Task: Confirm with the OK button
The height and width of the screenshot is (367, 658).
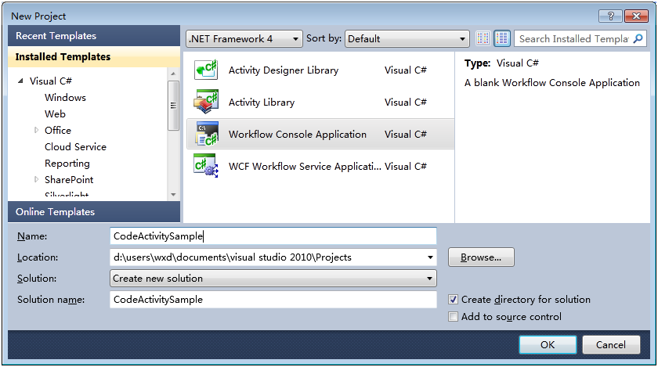Action: pyautogui.click(x=548, y=345)
